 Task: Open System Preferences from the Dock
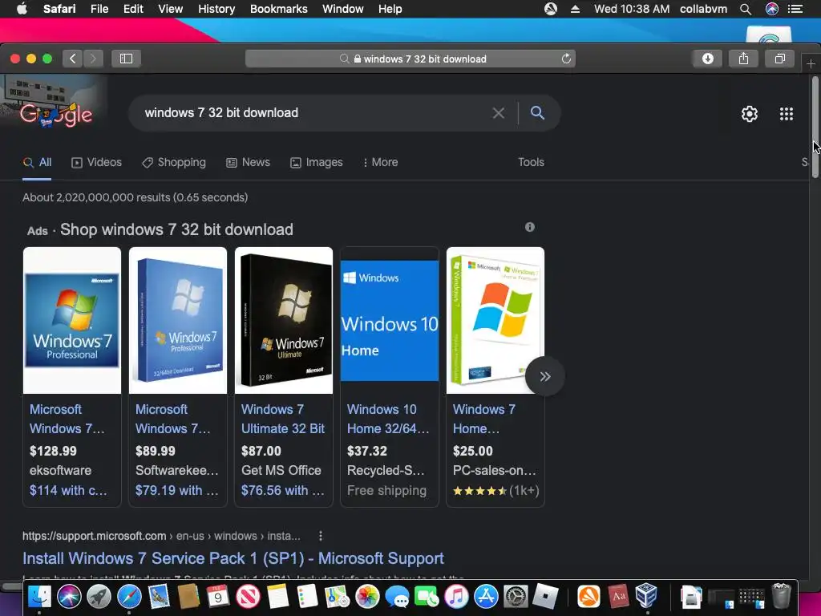tap(516, 597)
